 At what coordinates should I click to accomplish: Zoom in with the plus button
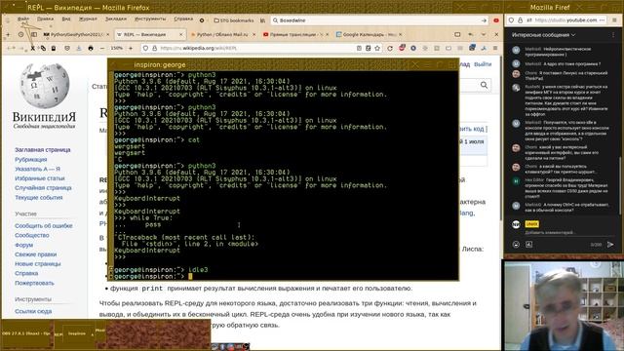coord(131,48)
